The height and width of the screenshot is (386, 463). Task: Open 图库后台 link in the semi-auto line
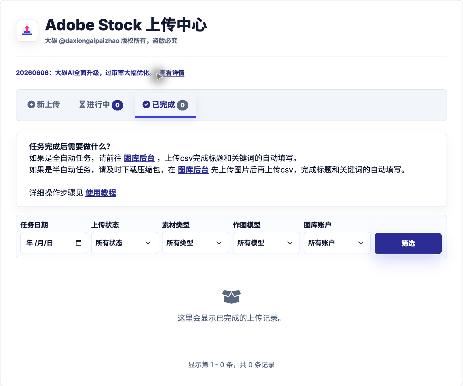[x=193, y=170]
